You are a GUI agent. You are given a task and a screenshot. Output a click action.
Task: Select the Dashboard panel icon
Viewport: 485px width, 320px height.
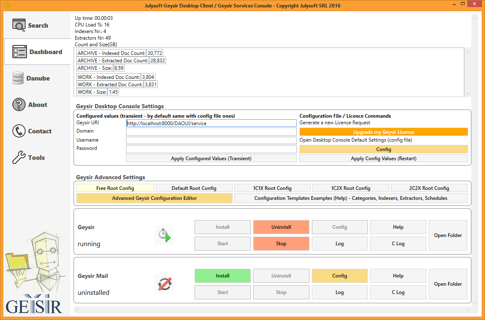click(x=19, y=52)
